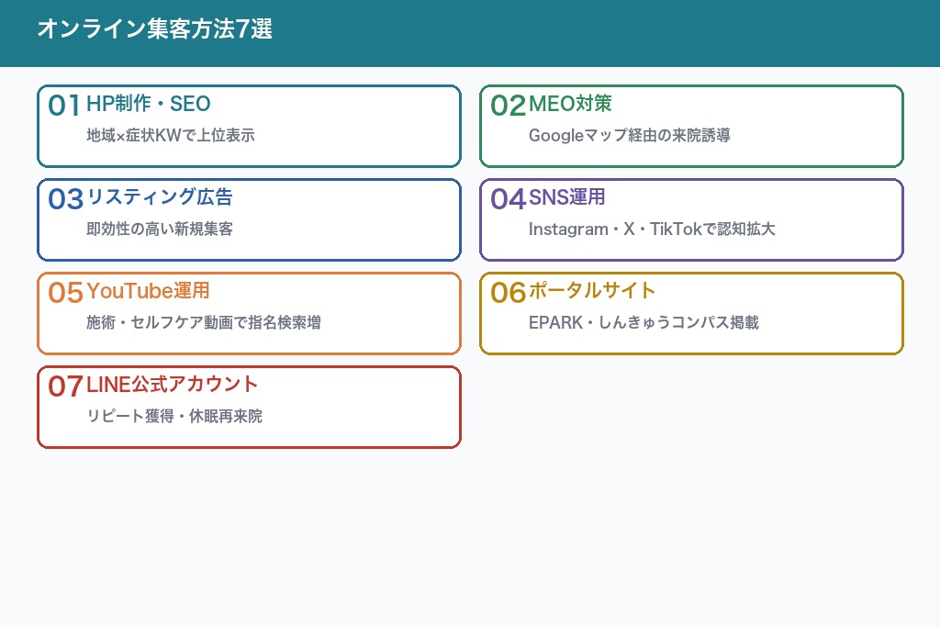Open the リスティング広告 card
This screenshot has width=940, height=627.
(x=249, y=219)
